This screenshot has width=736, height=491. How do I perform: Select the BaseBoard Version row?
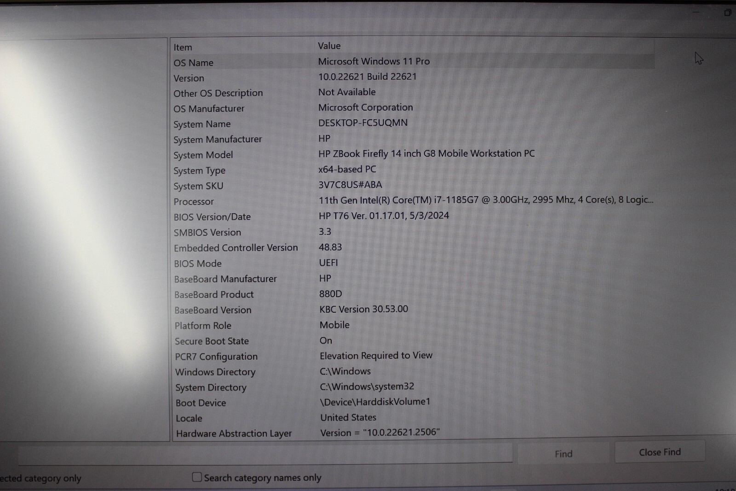413,310
